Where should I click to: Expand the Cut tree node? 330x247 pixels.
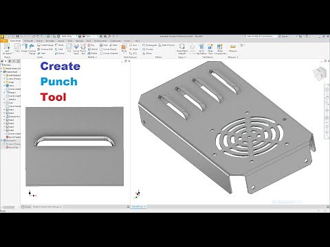click(x=4, y=103)
